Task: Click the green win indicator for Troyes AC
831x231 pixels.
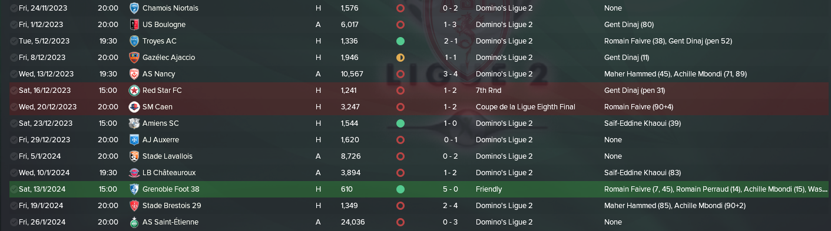Action: [400, 41]
